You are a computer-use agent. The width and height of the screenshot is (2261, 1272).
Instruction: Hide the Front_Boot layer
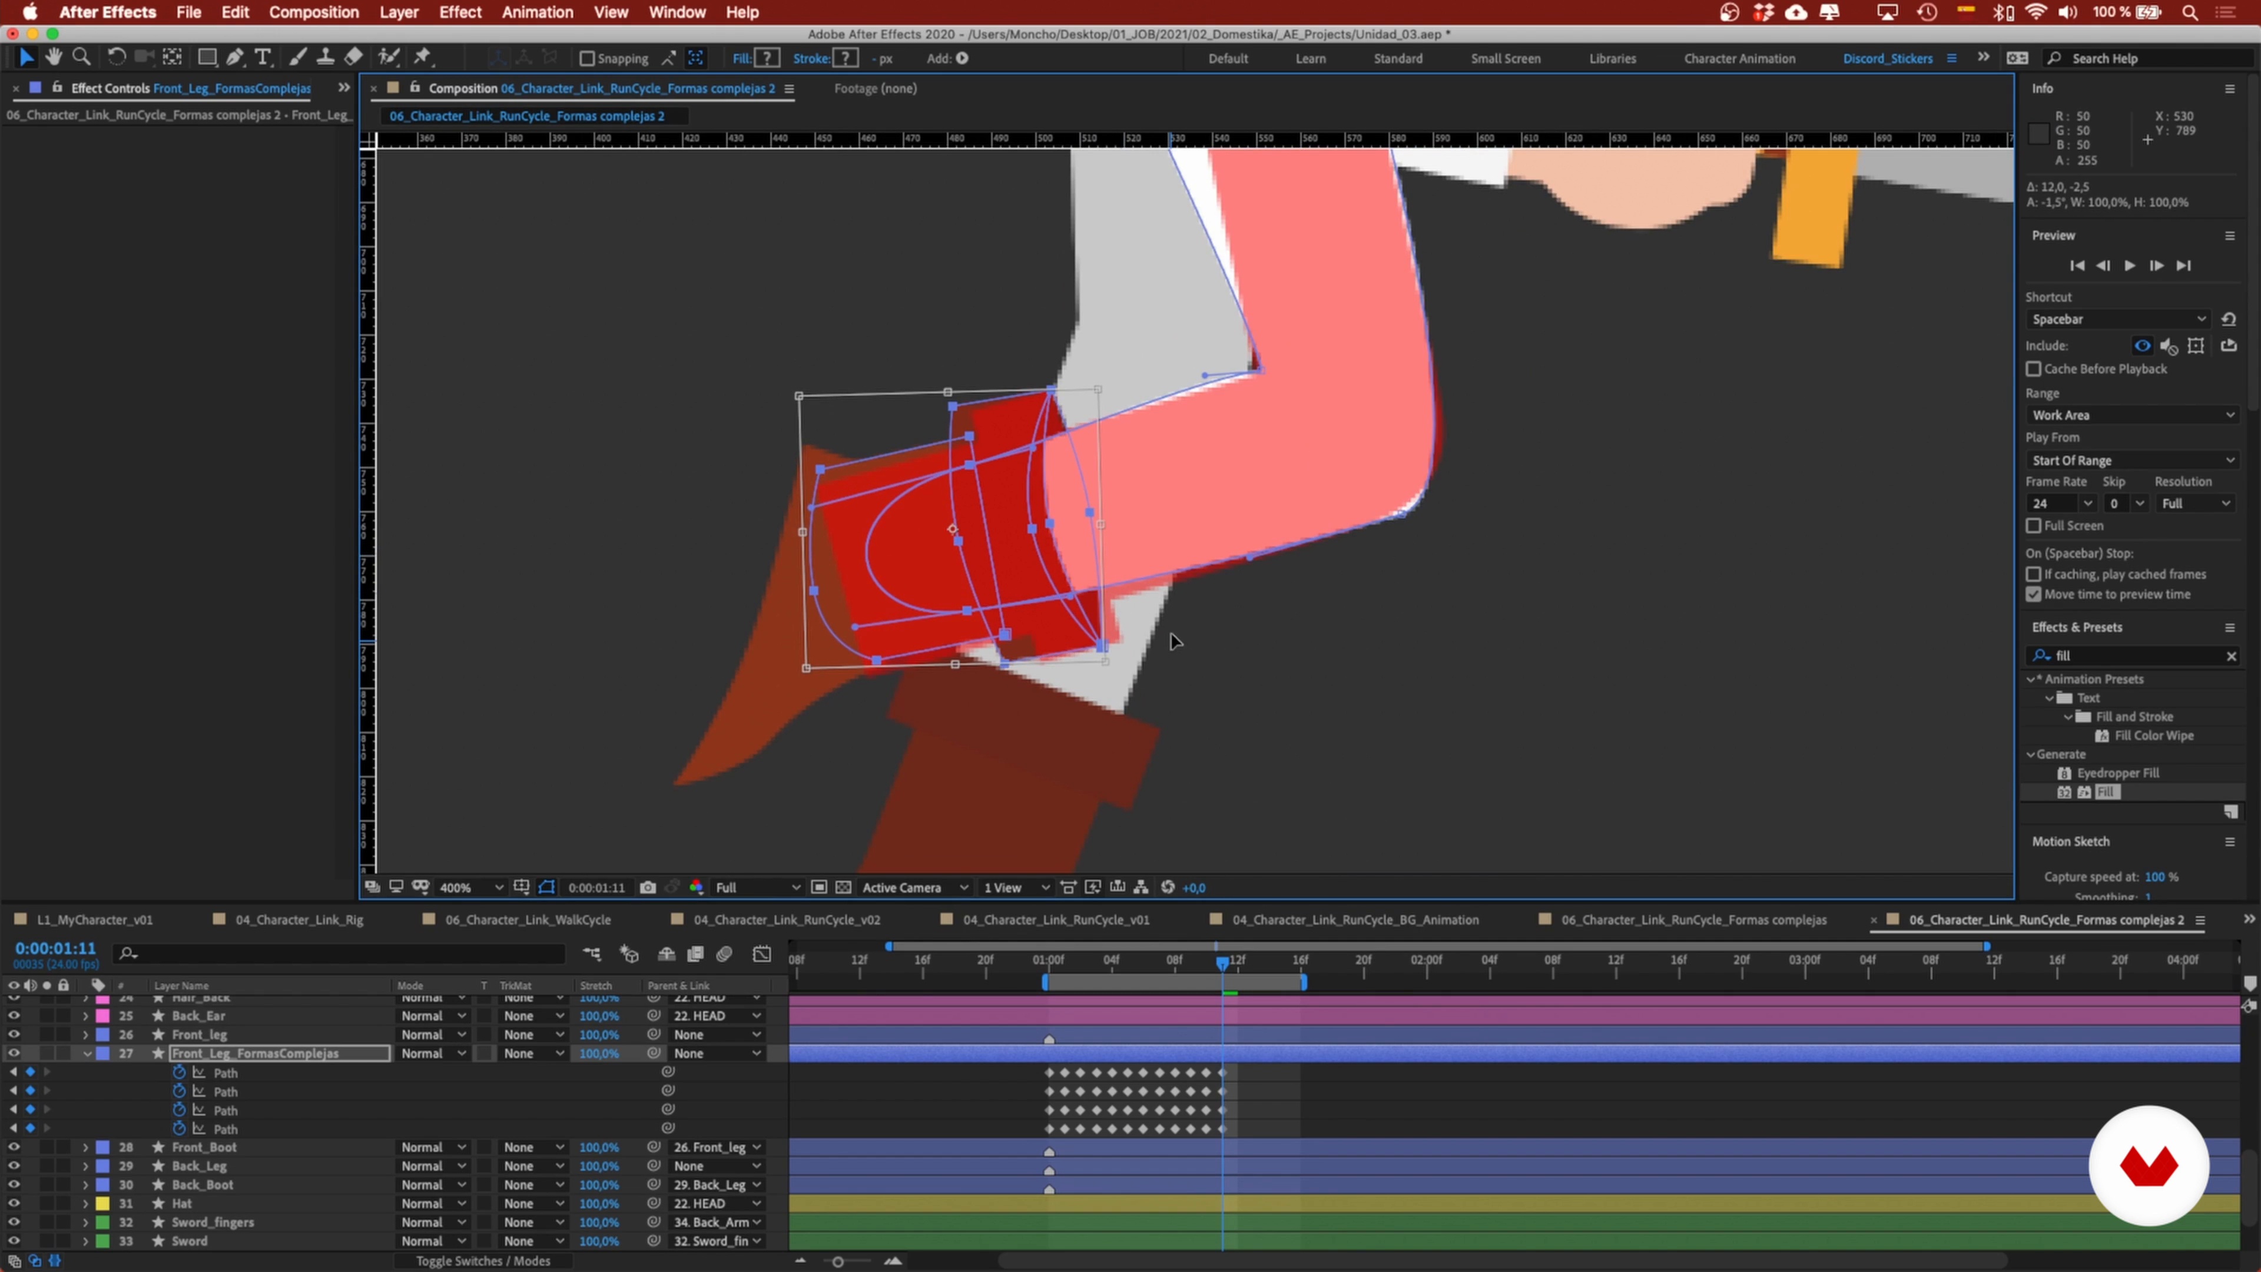(13, 1147)
